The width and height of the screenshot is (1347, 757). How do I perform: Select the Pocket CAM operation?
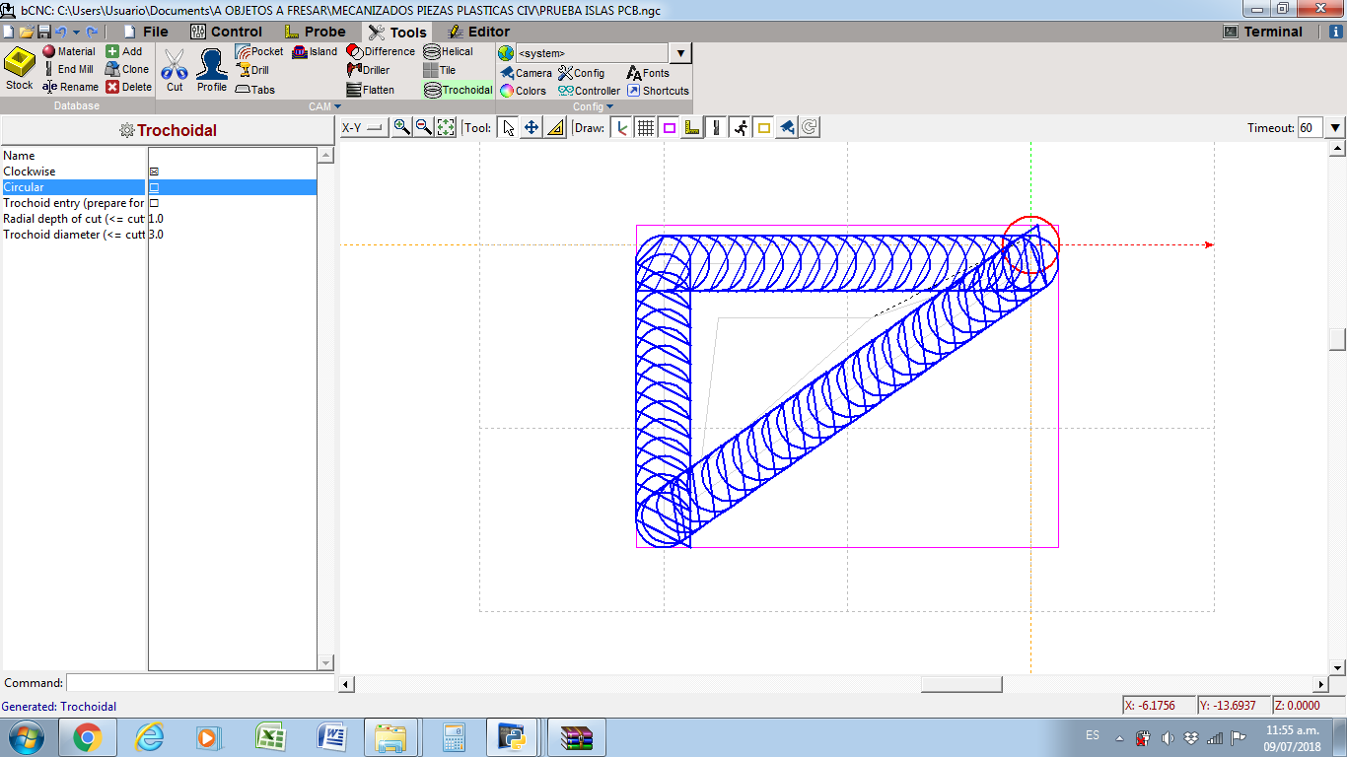point(259,51)
